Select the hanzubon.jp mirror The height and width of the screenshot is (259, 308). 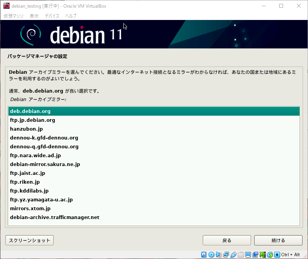[154, 129]
